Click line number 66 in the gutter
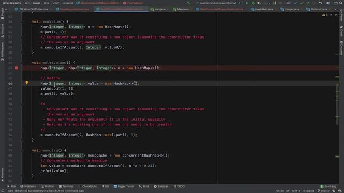Image resolution: width=344 pixels, height=193 pixels. pos(10,84)
